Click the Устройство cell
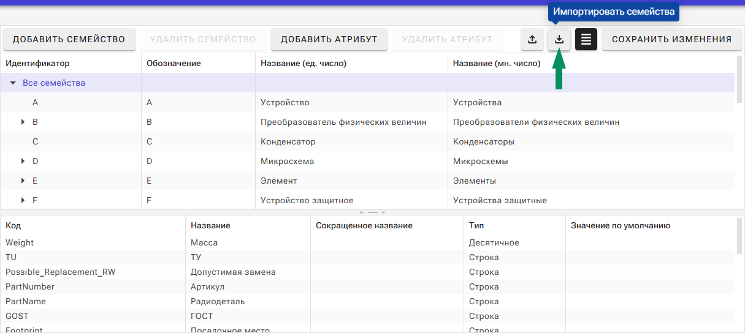Viewport: 745px width, 333px height. coord(351,102)
